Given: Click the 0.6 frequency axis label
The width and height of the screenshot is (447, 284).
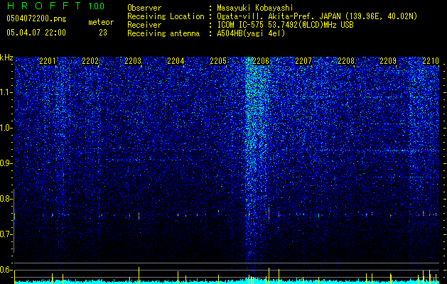Looking at the screenshot, I should [6, 270].
